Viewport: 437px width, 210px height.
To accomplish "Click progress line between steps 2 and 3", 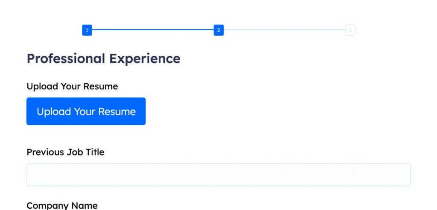I will coord(284,30).
